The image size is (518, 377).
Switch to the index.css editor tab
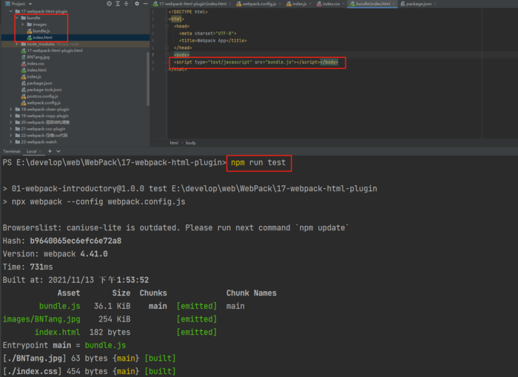click(331, 4)
